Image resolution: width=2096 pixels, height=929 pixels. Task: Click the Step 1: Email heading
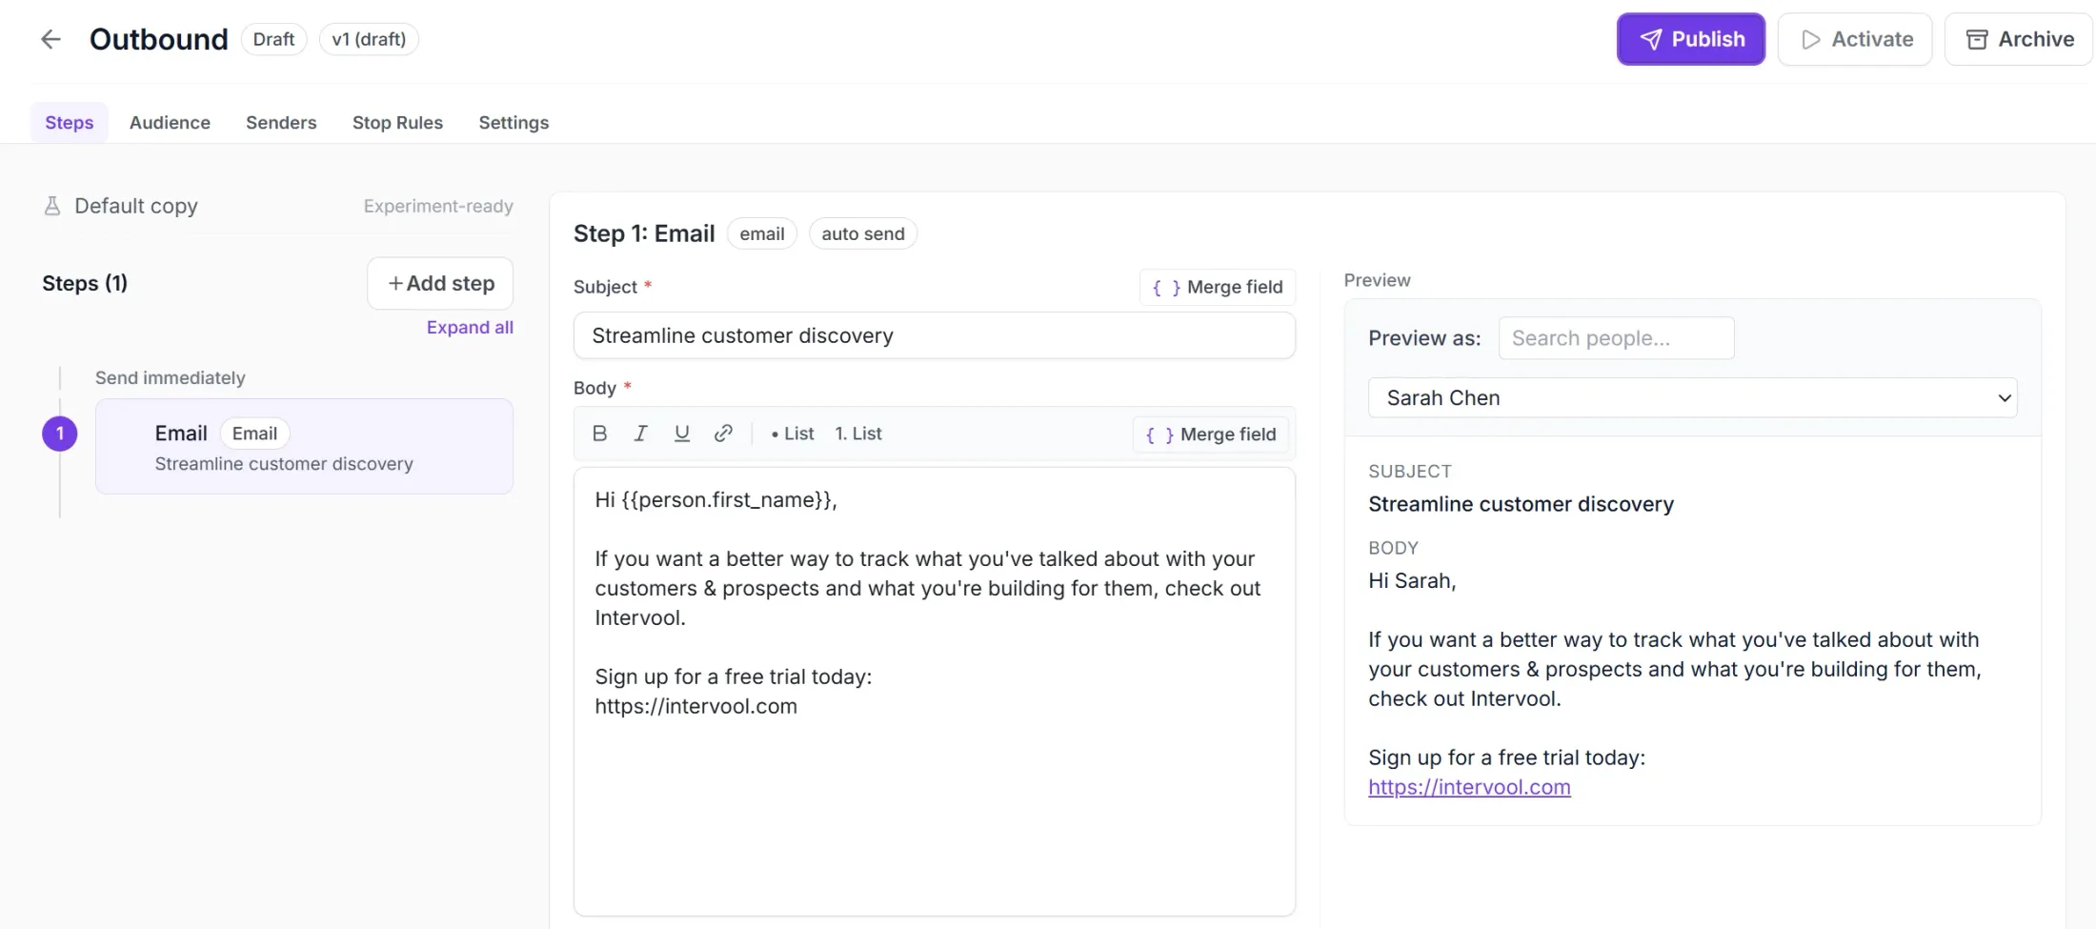coord(644,233)
